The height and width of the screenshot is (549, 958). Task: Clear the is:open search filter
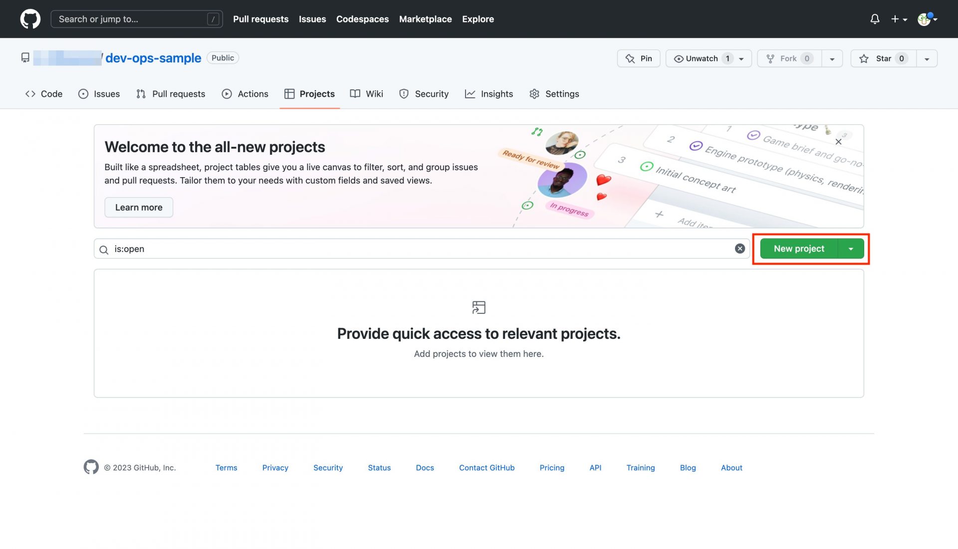739,249
